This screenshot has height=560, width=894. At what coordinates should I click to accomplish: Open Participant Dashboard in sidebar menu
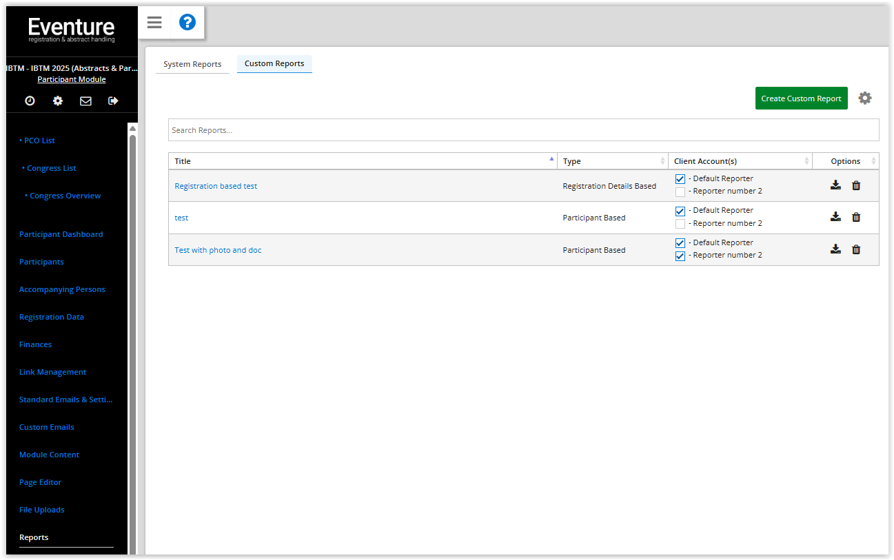61,234
